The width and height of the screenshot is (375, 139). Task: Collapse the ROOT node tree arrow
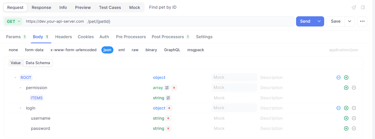(x=15, y=78)
